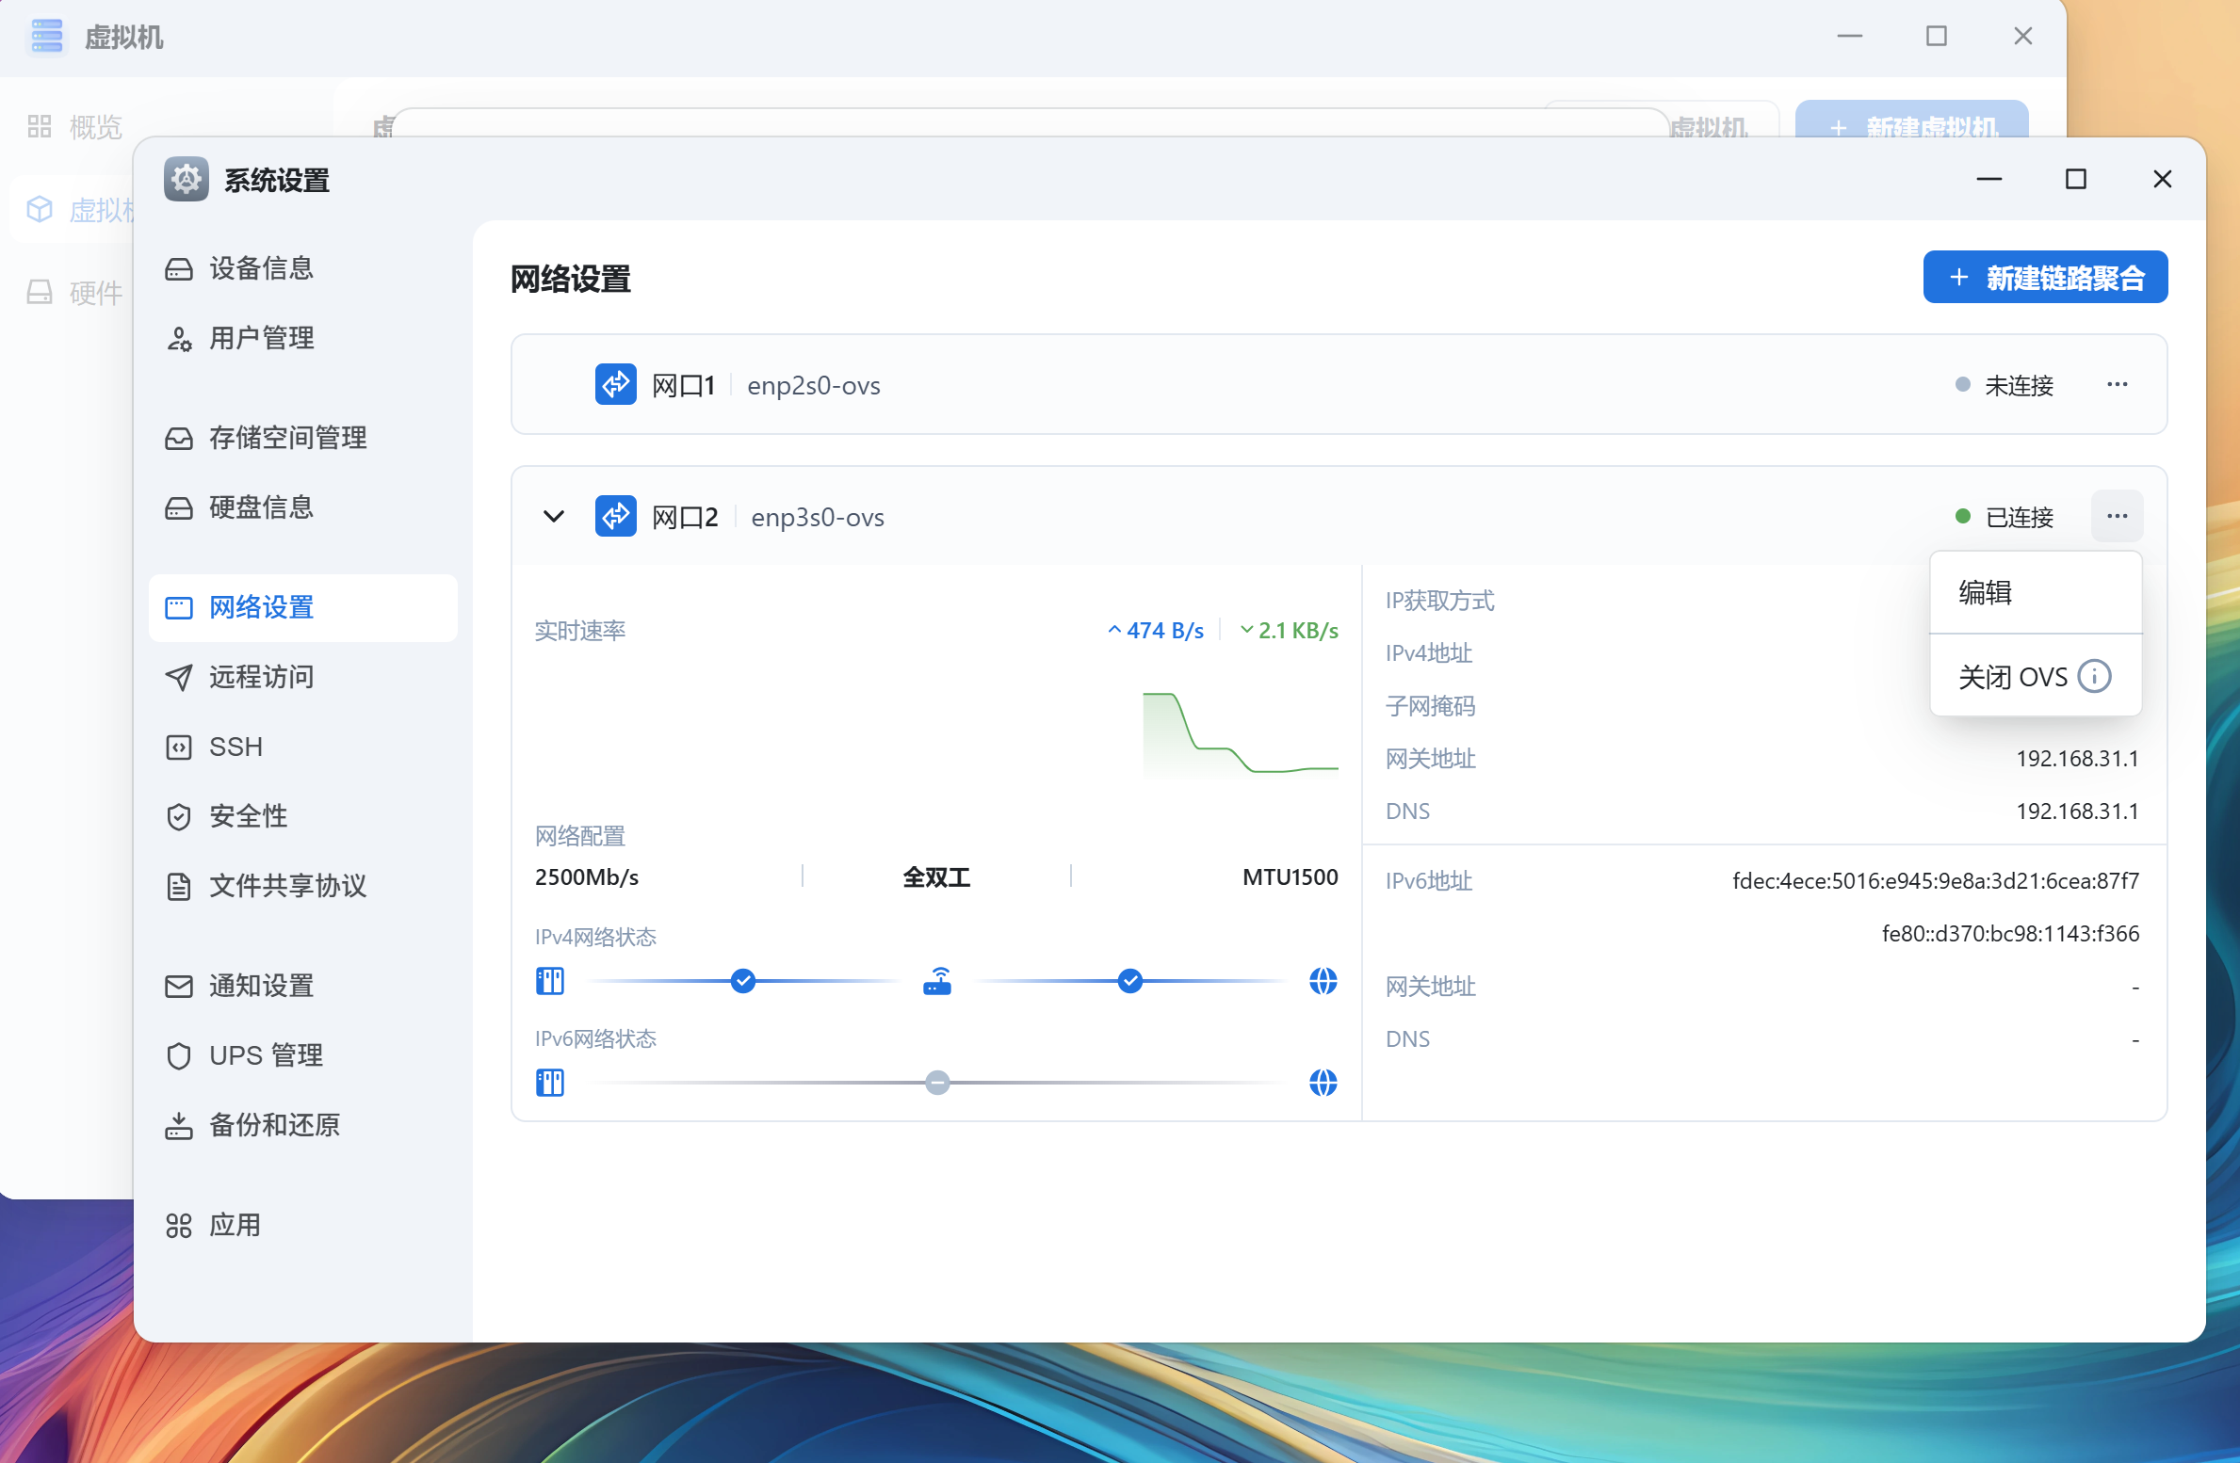The image size is (2240, 1463).
Task: Click first checkmark node in IPv4 status line
Action: (743, 981)
